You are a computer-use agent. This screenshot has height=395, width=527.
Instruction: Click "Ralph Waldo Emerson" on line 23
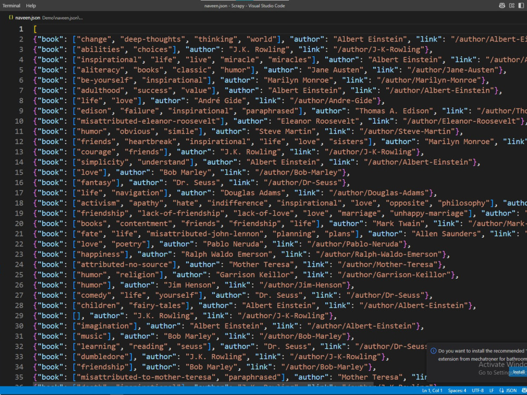pos(227,254)
